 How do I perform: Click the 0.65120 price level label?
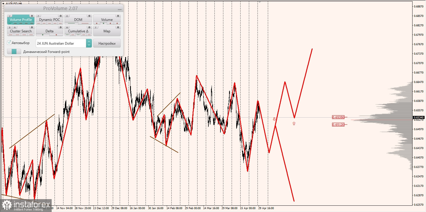tap(338, 125)
